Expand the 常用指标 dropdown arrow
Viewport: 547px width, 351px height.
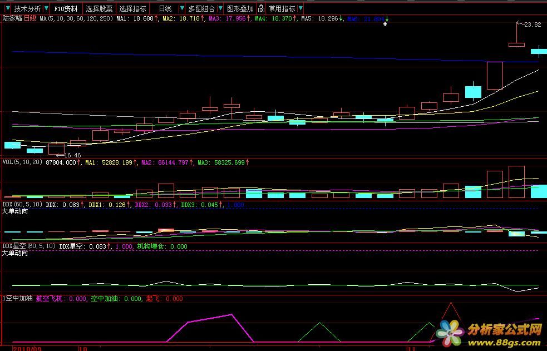[300, 8]
